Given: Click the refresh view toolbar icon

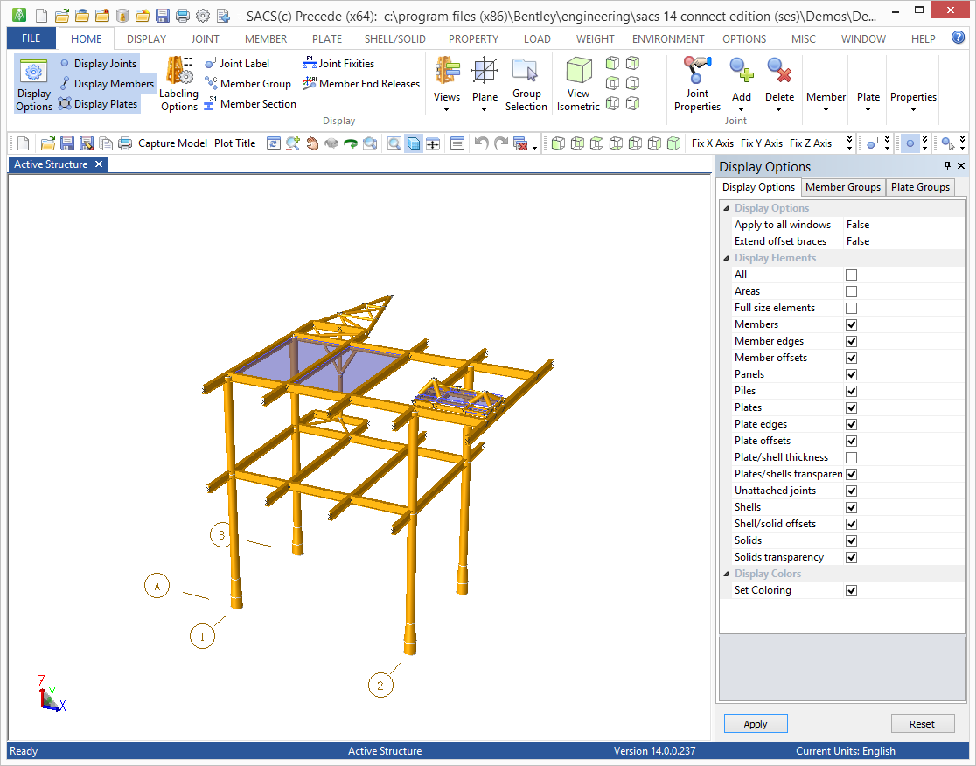Looking at the screenshot, I should (x=273, y=143).
